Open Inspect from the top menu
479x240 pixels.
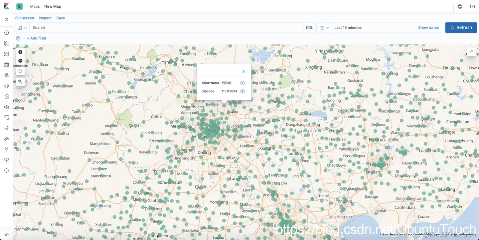click(45, 18)
